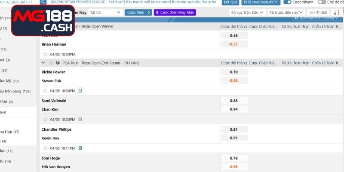
Task: Star the Brian Harman match at 10:00PM
Action: tap(45, 55)
